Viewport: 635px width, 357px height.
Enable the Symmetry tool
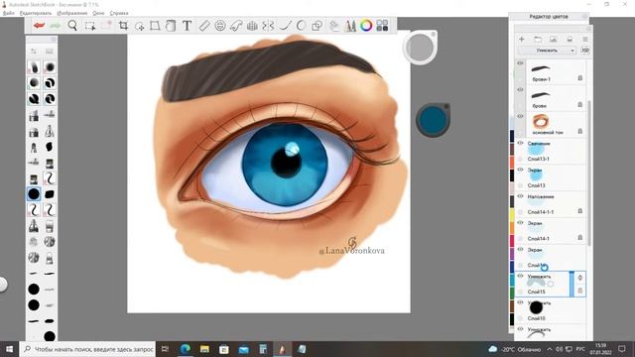pos(268,26)
